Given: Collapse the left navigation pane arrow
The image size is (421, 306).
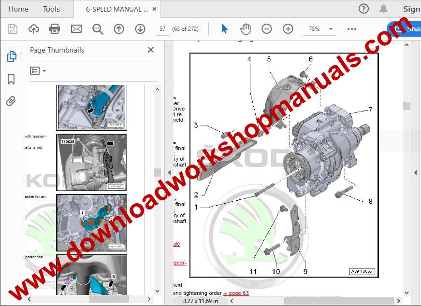Looking at the screenshot, I should 169,172.
